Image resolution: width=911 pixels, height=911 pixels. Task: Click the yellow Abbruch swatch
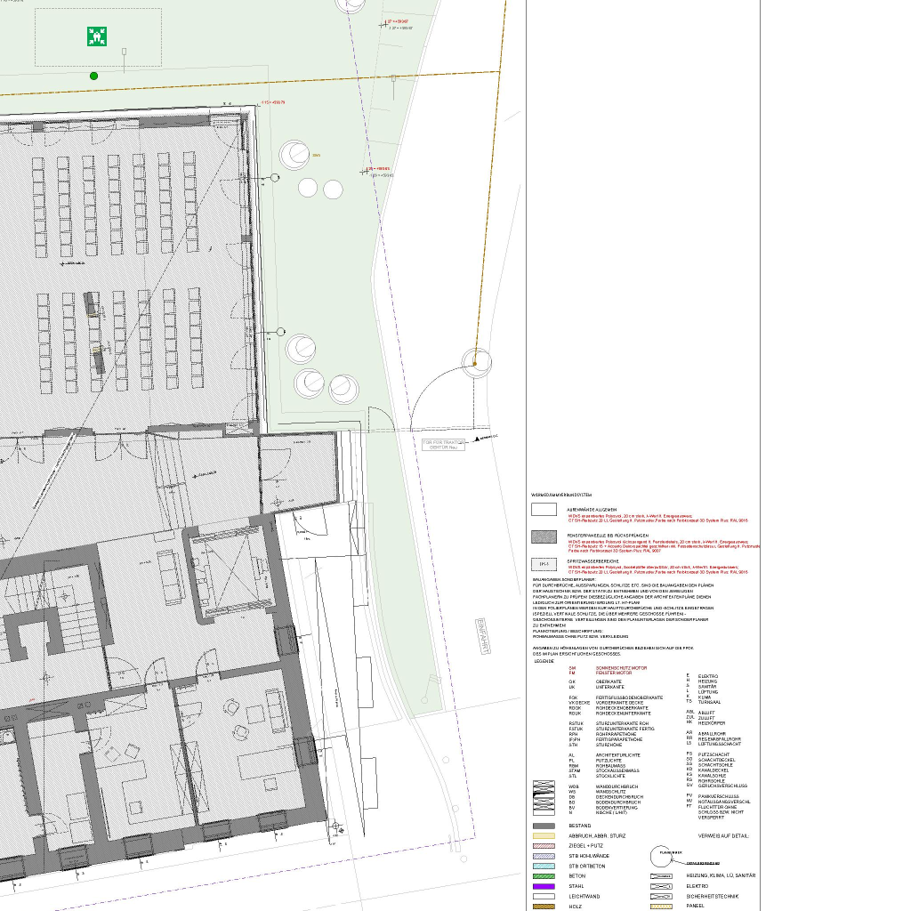point(543,836)
